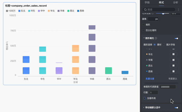Click the 订单金额 y-axis title

pos(7,46)
